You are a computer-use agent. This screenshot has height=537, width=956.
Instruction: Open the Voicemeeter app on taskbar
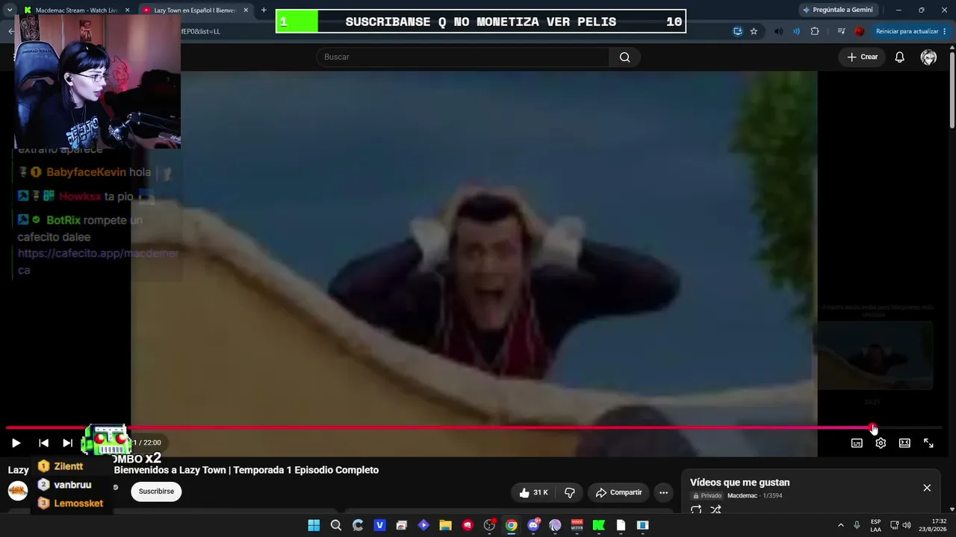pyautogui.click(x=577, y=525)
